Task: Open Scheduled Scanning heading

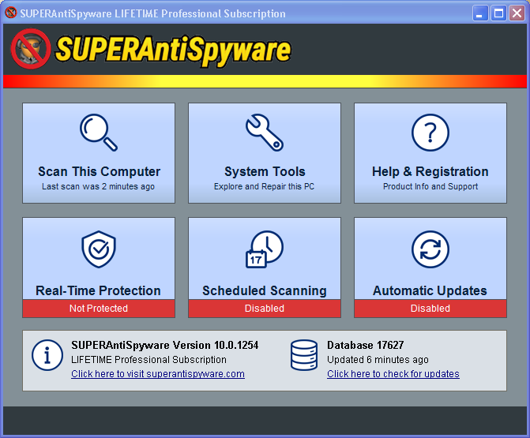Action: (265, 290)
